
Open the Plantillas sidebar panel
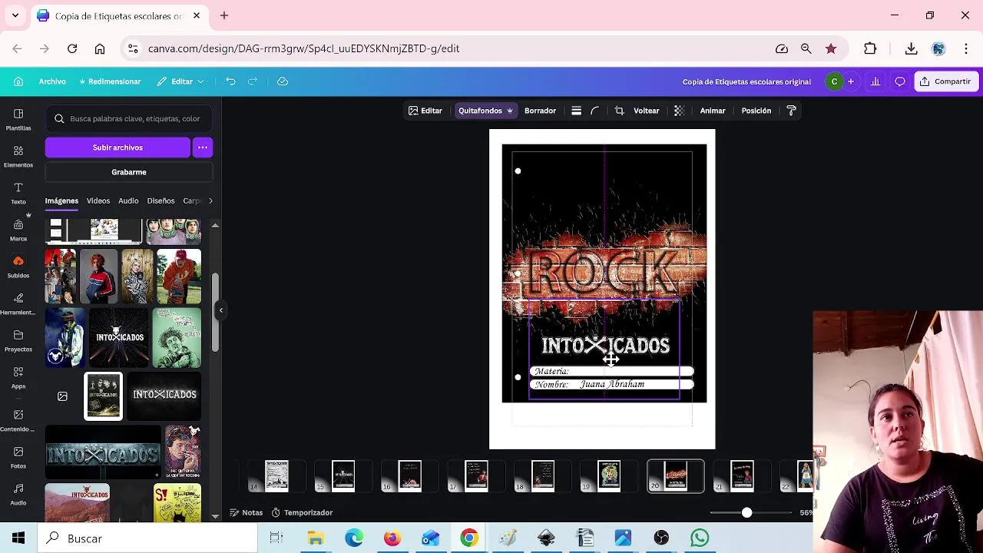(18, 119)
